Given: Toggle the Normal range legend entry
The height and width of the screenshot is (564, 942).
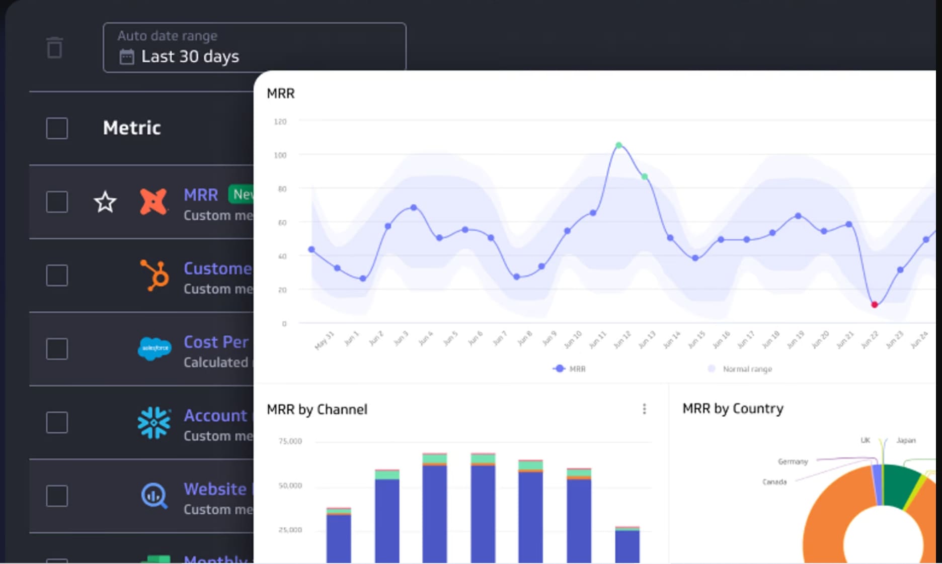Looking at the screenshot, I should [740, 369].
